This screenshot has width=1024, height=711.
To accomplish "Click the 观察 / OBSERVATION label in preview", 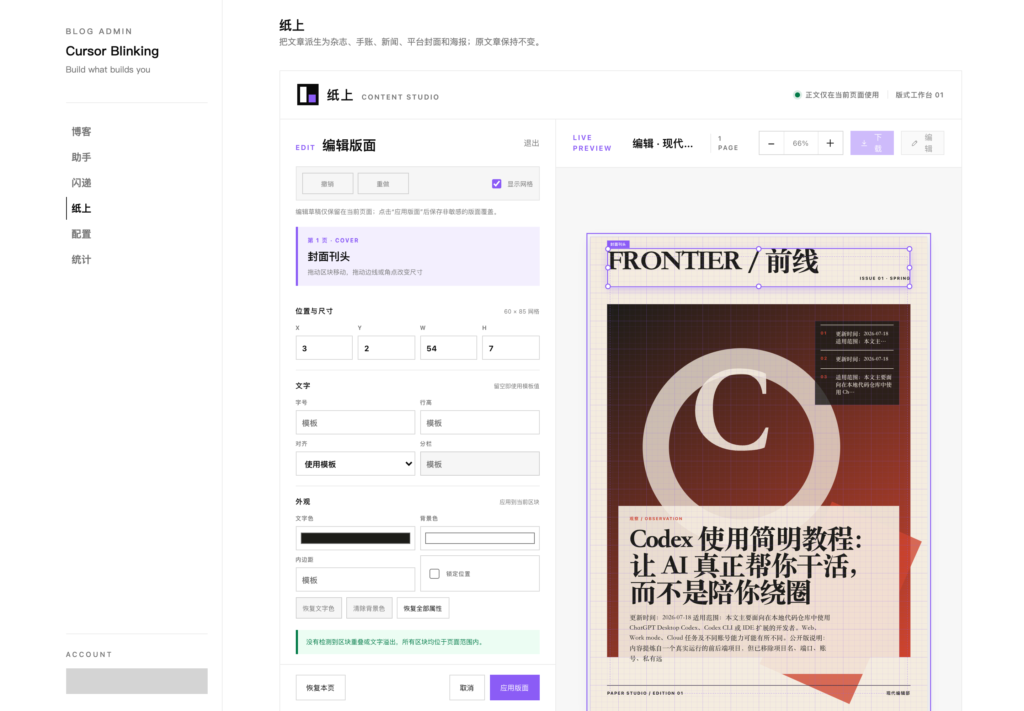I will point(656,519).
